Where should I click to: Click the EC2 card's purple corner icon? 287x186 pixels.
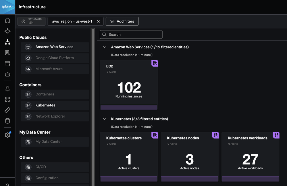[155, 63]
